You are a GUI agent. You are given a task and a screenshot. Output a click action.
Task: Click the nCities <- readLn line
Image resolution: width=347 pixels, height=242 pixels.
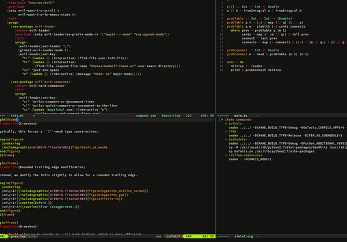pyautogui.click(x=246, y=66)
